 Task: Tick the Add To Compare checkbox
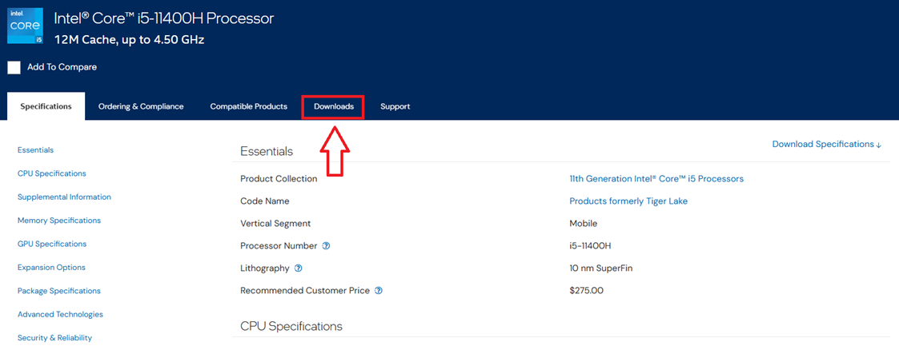tap(14, 68)
